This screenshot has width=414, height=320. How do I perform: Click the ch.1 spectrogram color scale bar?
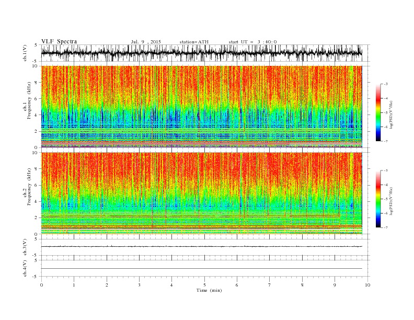click(378, 112)
